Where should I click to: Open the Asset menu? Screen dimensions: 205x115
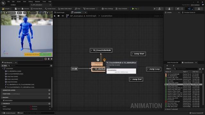tap(19, 2)
